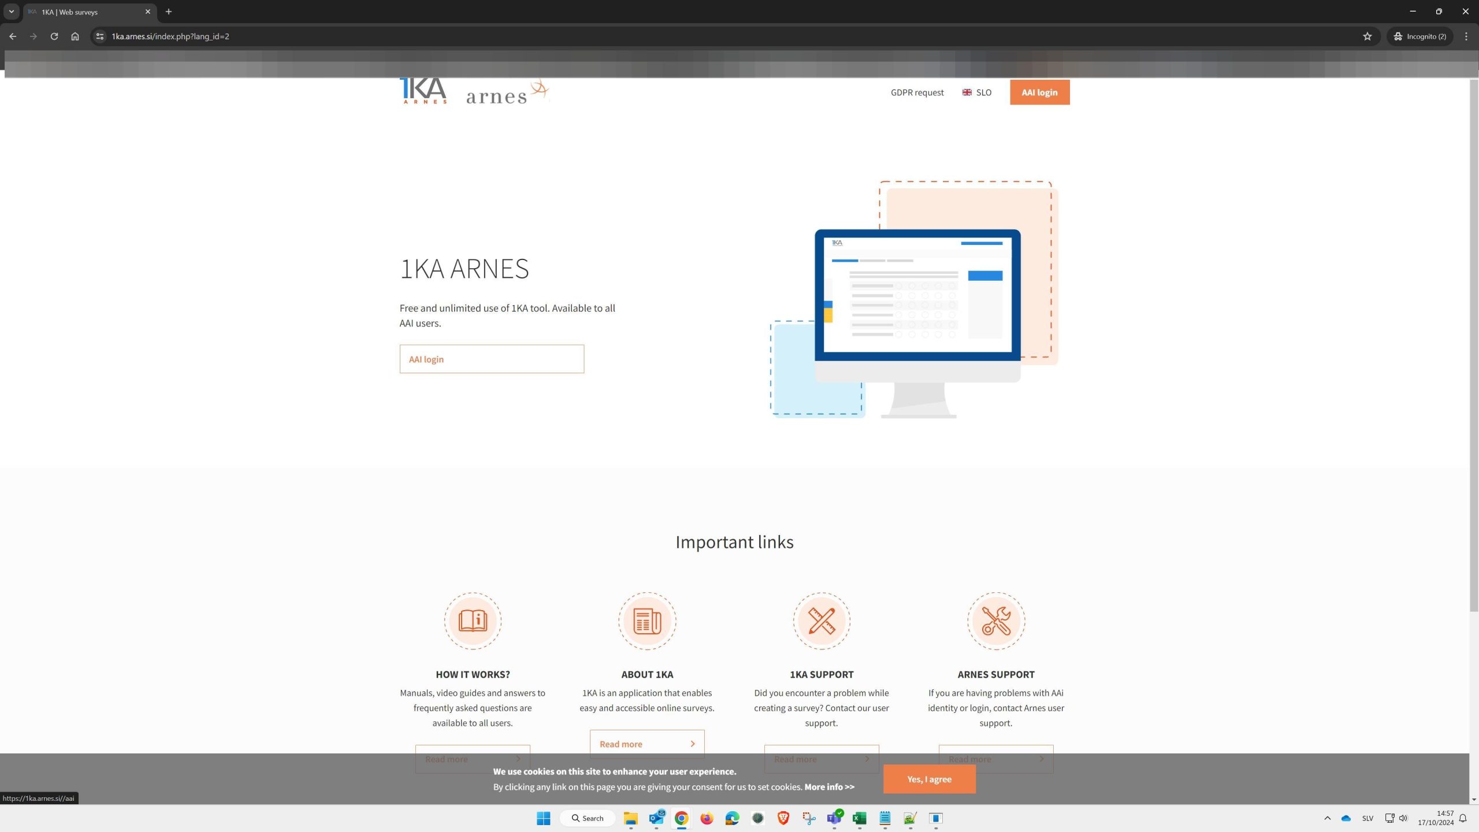The height and width of the screenshot is (832, 1479).
Task: Open SLV keyboard language switcher
Action: [1367, 818]
